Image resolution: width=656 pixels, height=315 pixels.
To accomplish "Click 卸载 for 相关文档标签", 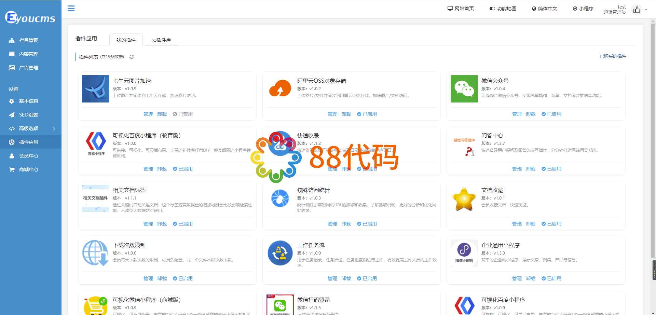I will pyautogui.click(x=162, y=224).
